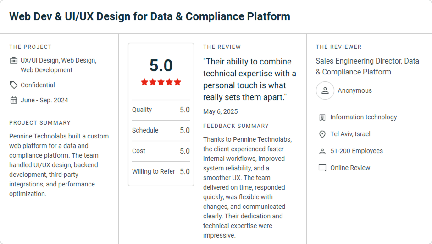
Task: Click the building icon for Information technology
Action: tap(322, 117)
